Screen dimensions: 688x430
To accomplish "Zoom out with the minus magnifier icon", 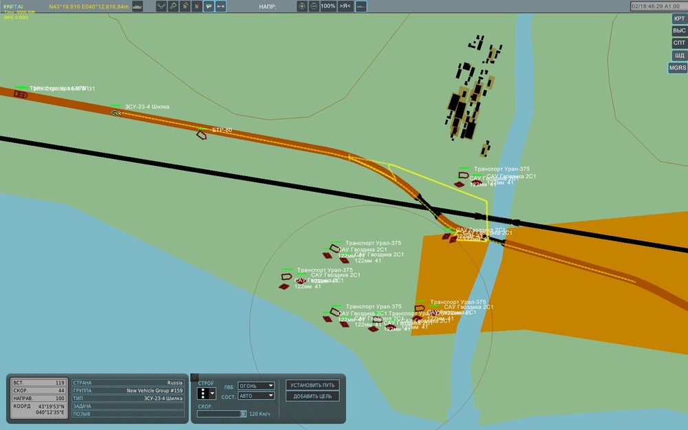I will pos(314,7).
